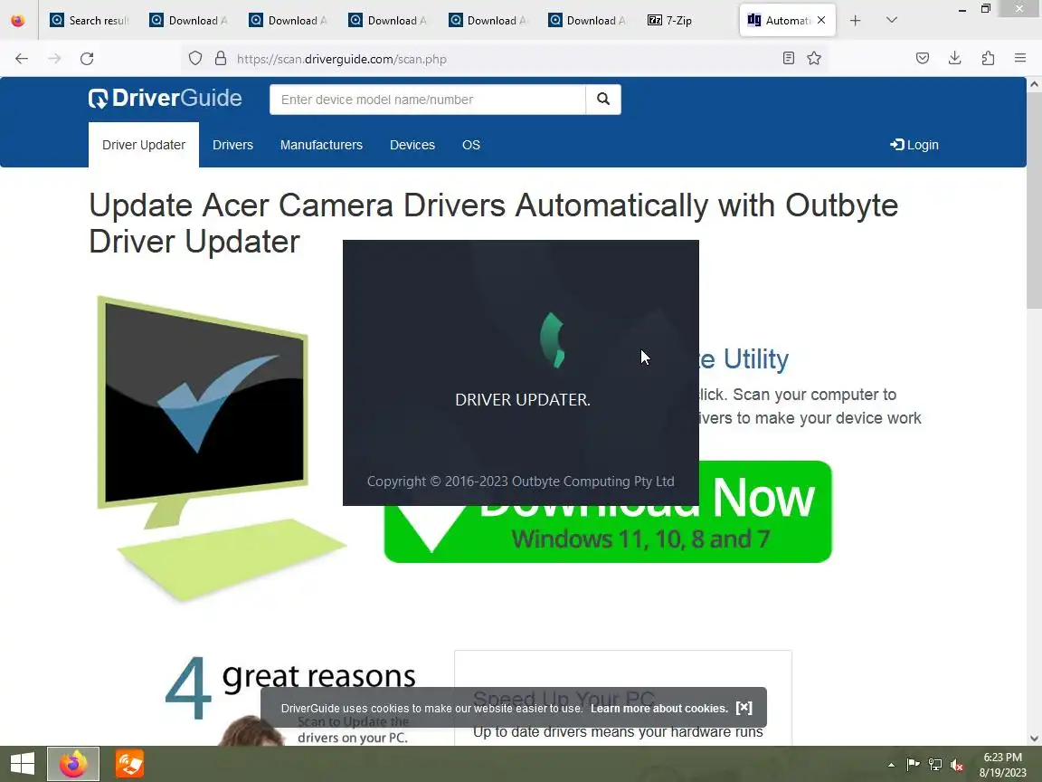Click the scrollbar down arrow

1034,739
